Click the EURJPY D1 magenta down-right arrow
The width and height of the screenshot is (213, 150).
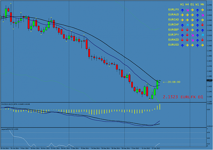(x=192, y=35)
